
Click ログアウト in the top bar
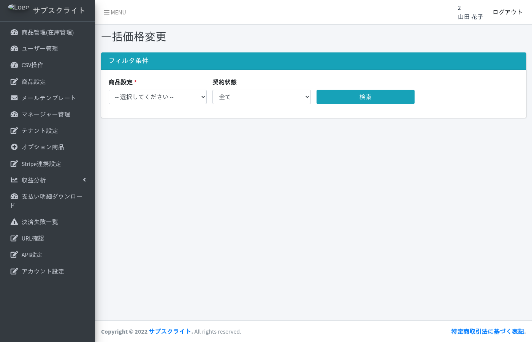[508, 12]
